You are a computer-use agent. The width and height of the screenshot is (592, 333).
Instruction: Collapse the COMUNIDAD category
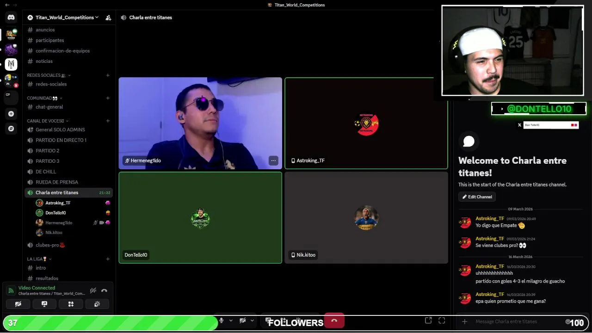click(x=44, y=98)
